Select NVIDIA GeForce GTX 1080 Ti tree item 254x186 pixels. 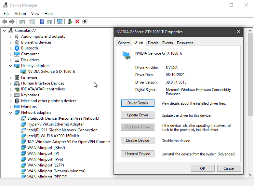click(51, 72)
